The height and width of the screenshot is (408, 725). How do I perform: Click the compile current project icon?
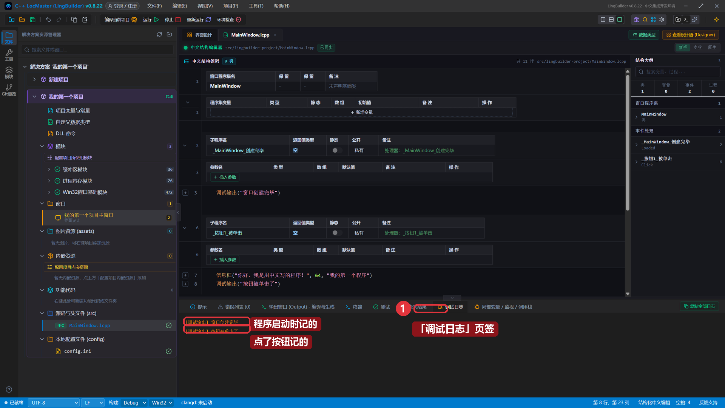(134, 20)
